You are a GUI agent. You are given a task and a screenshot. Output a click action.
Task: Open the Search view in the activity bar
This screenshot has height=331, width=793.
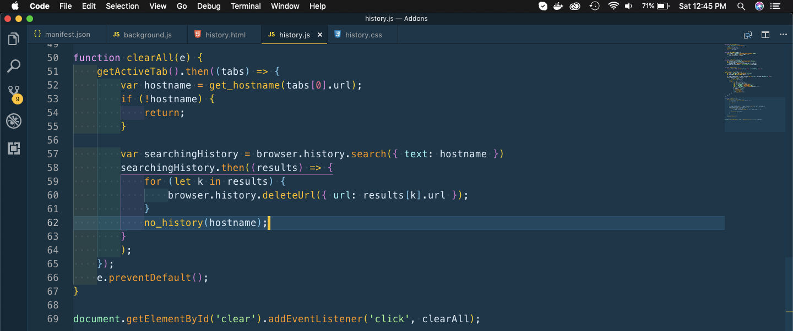click(x=14, y=66)
